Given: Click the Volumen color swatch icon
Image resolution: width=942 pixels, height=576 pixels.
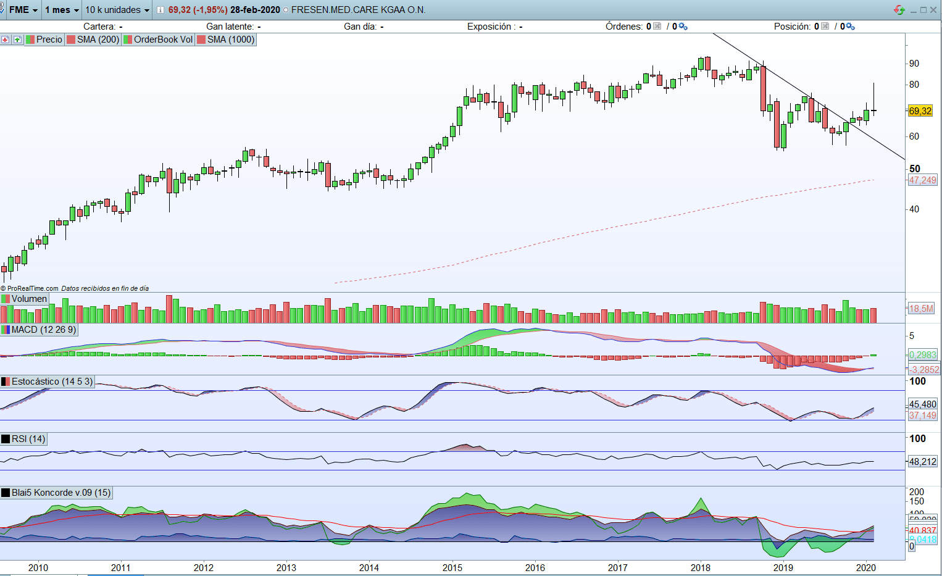Looking at the screenshot, I should pyautogui.click(x=6, y=299).
